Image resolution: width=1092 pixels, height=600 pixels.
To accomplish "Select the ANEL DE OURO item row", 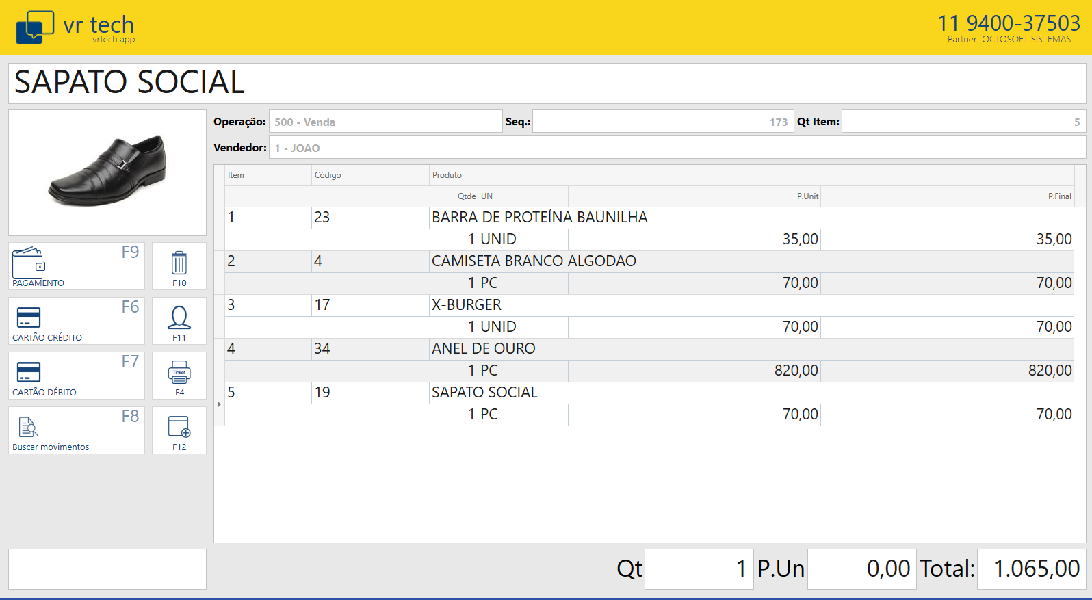I will 483,349.
